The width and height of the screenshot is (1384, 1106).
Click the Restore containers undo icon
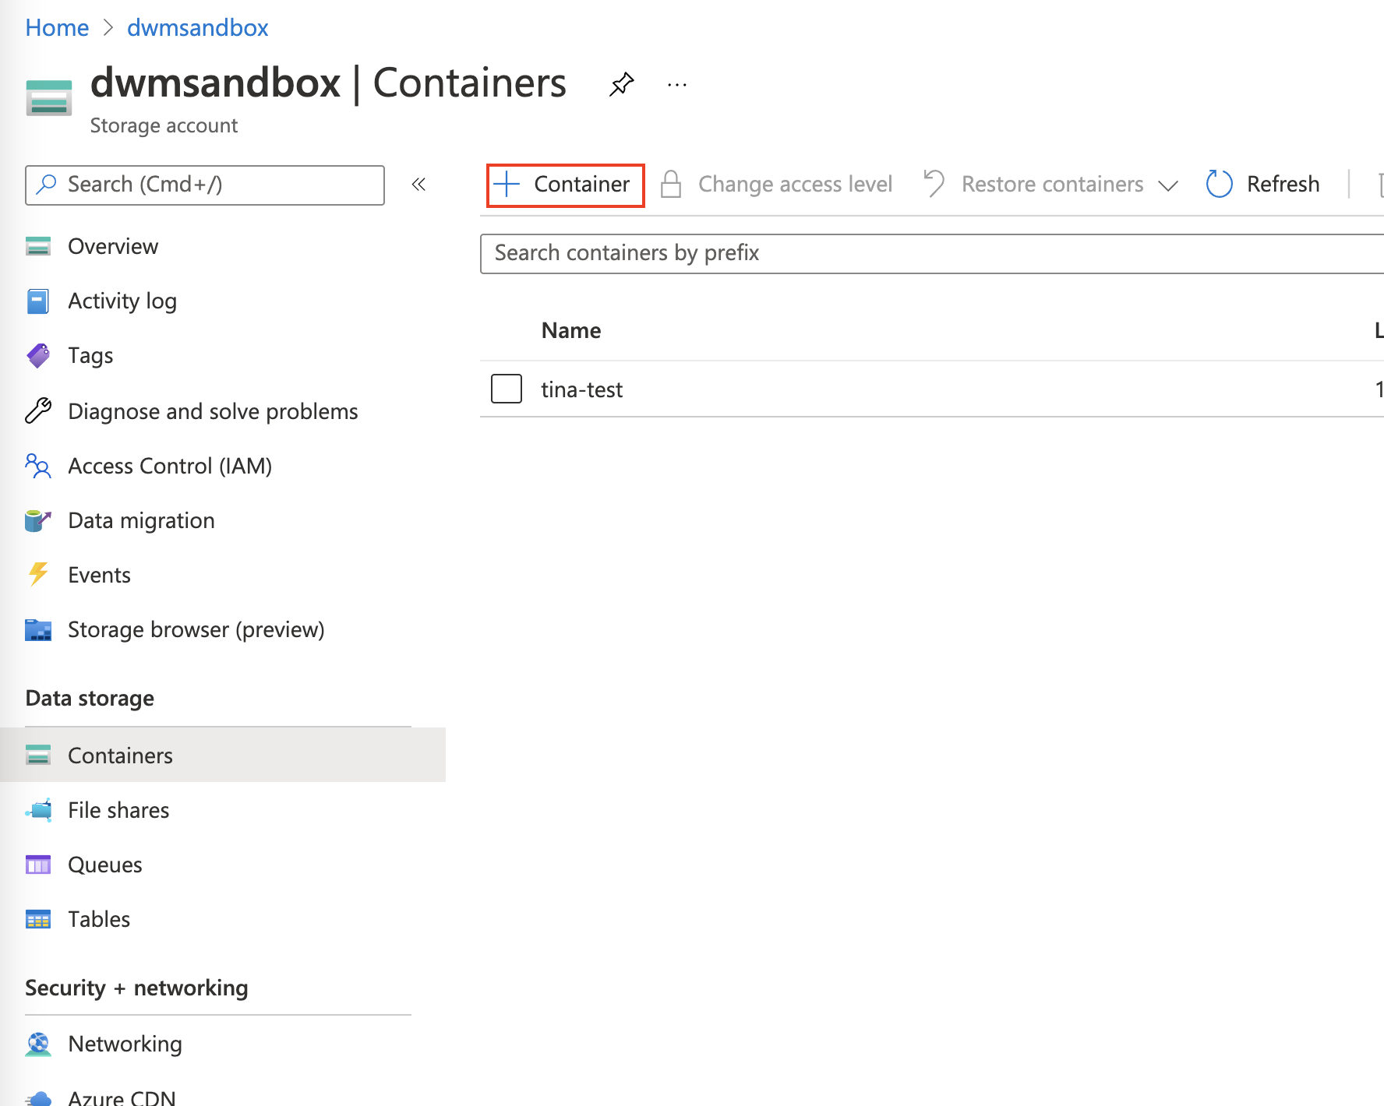pyautogui.click(x=934, y=185)
